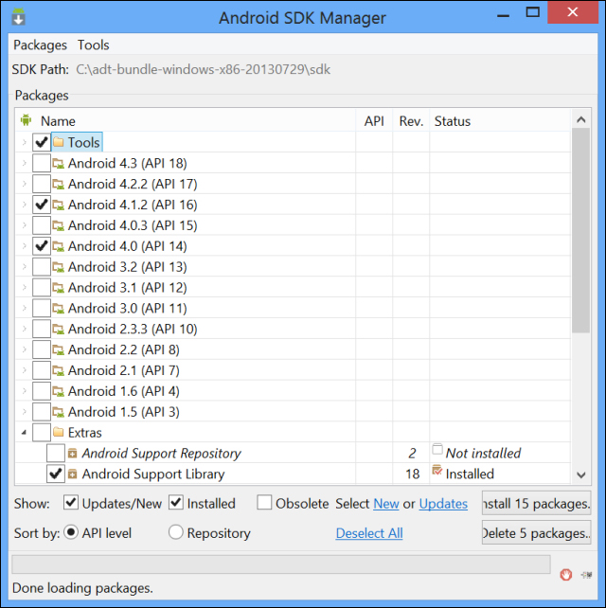Click the Android 3.0 (API 11) platform icon
Screen dimensions: 606x608
[59, 309]
